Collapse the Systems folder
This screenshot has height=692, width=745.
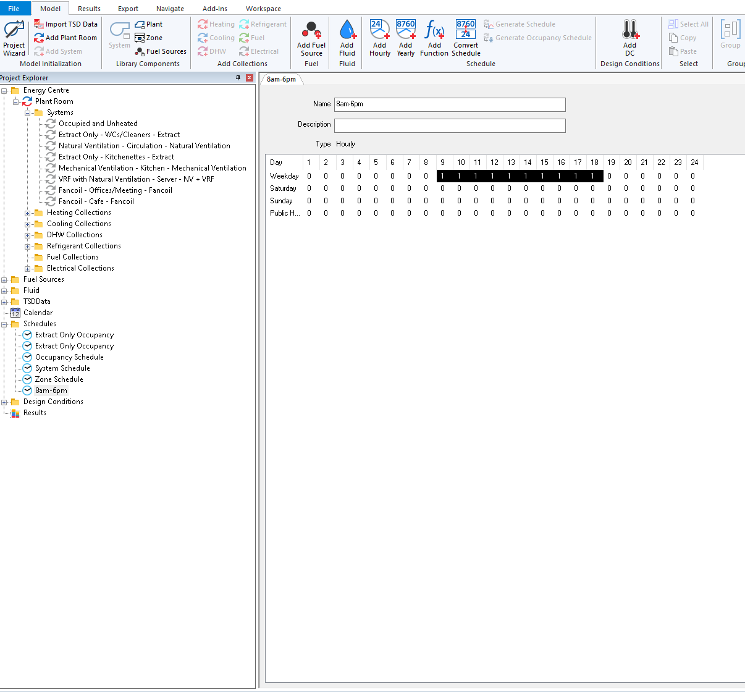tap(28, 113)
